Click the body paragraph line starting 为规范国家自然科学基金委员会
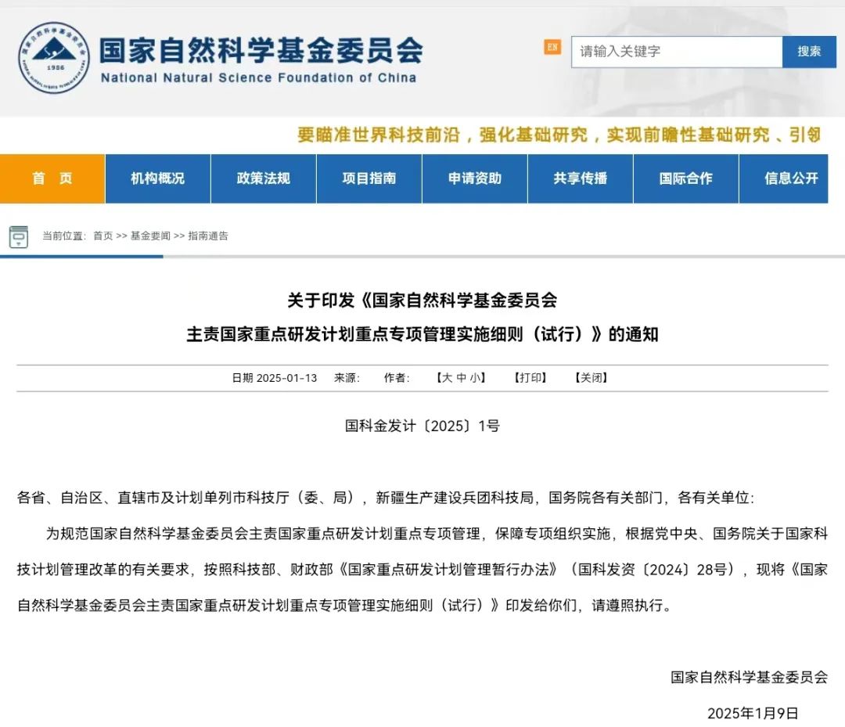Image resolution: width=845 pixels, height=727 pixels. (437, 534)
